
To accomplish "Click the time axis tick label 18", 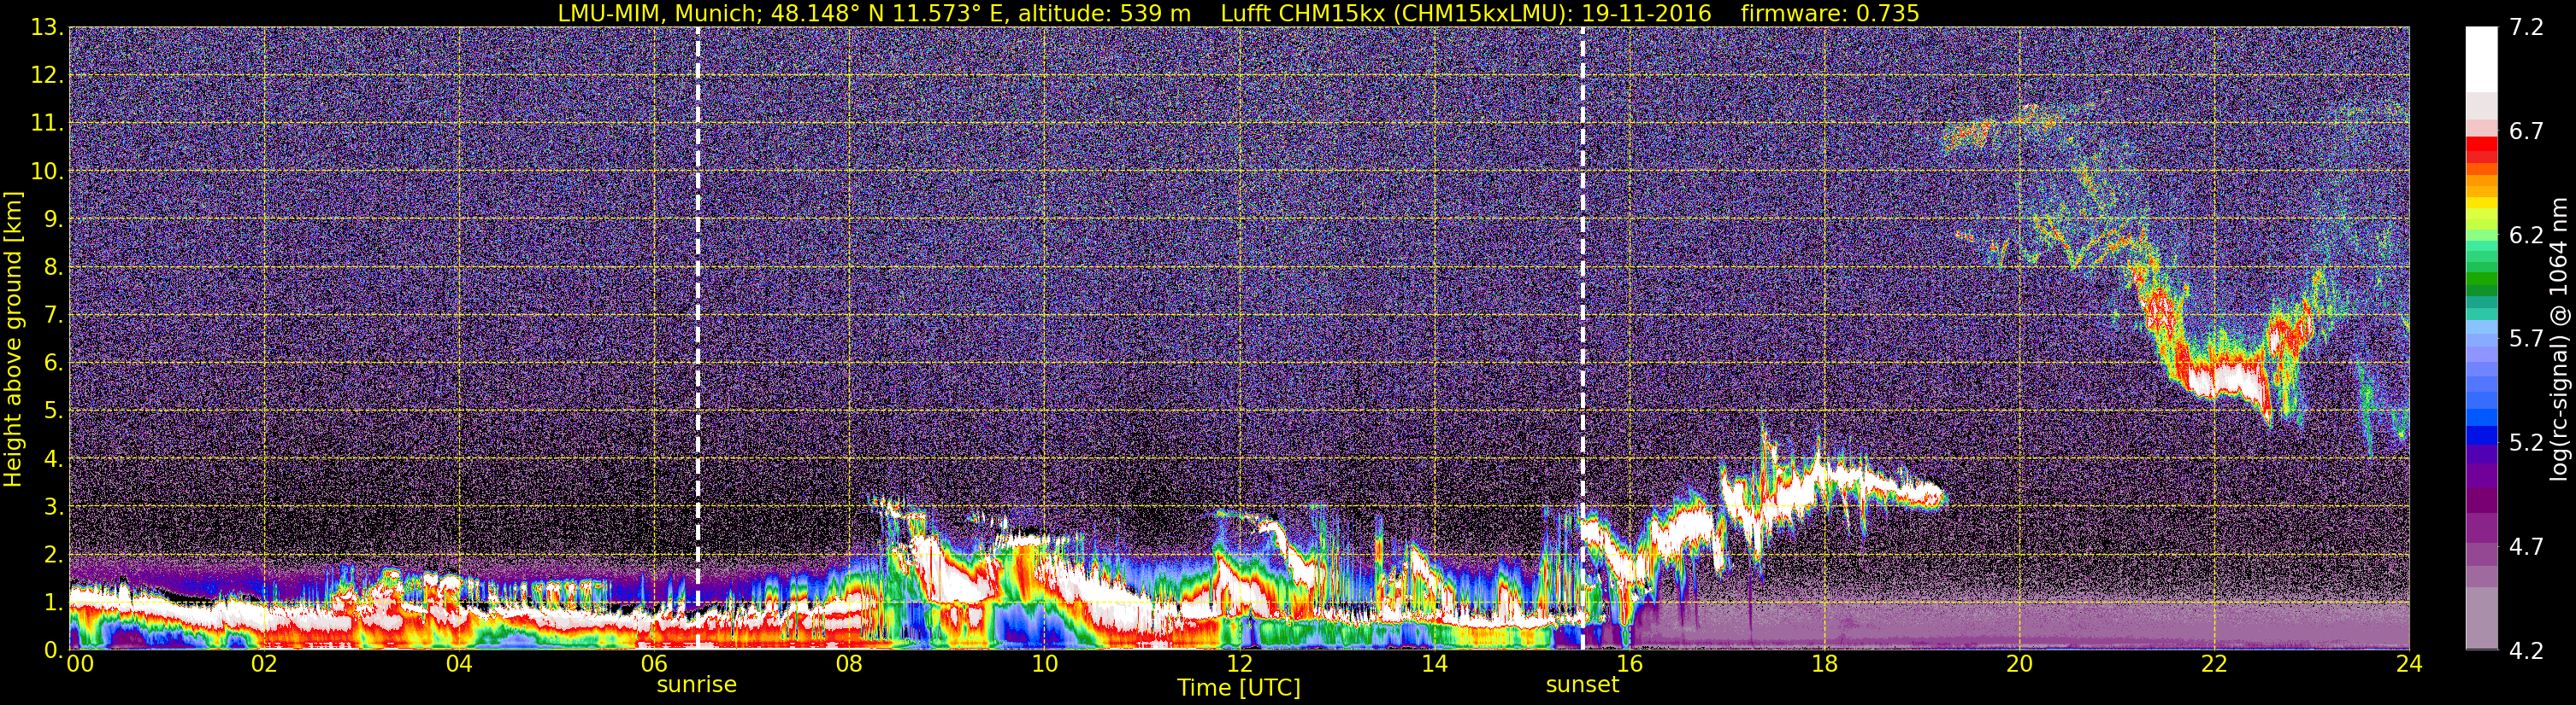I will tap(1824, 664).
